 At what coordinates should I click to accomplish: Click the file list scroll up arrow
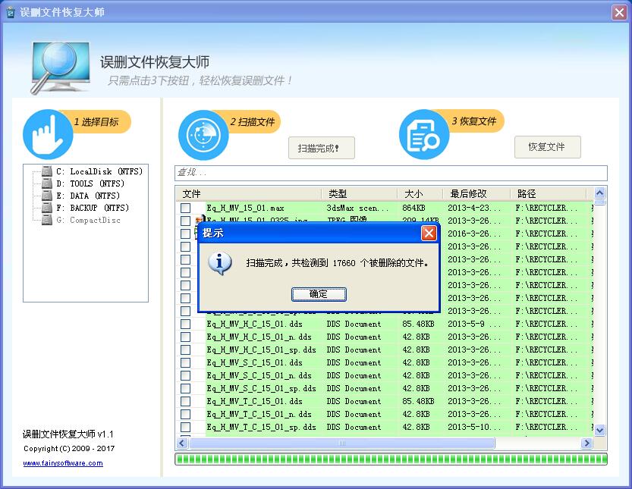pyautogui.click(x=599, y=193)
